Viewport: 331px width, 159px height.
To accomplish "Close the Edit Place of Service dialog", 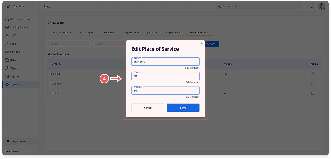I will pos(202,43).
